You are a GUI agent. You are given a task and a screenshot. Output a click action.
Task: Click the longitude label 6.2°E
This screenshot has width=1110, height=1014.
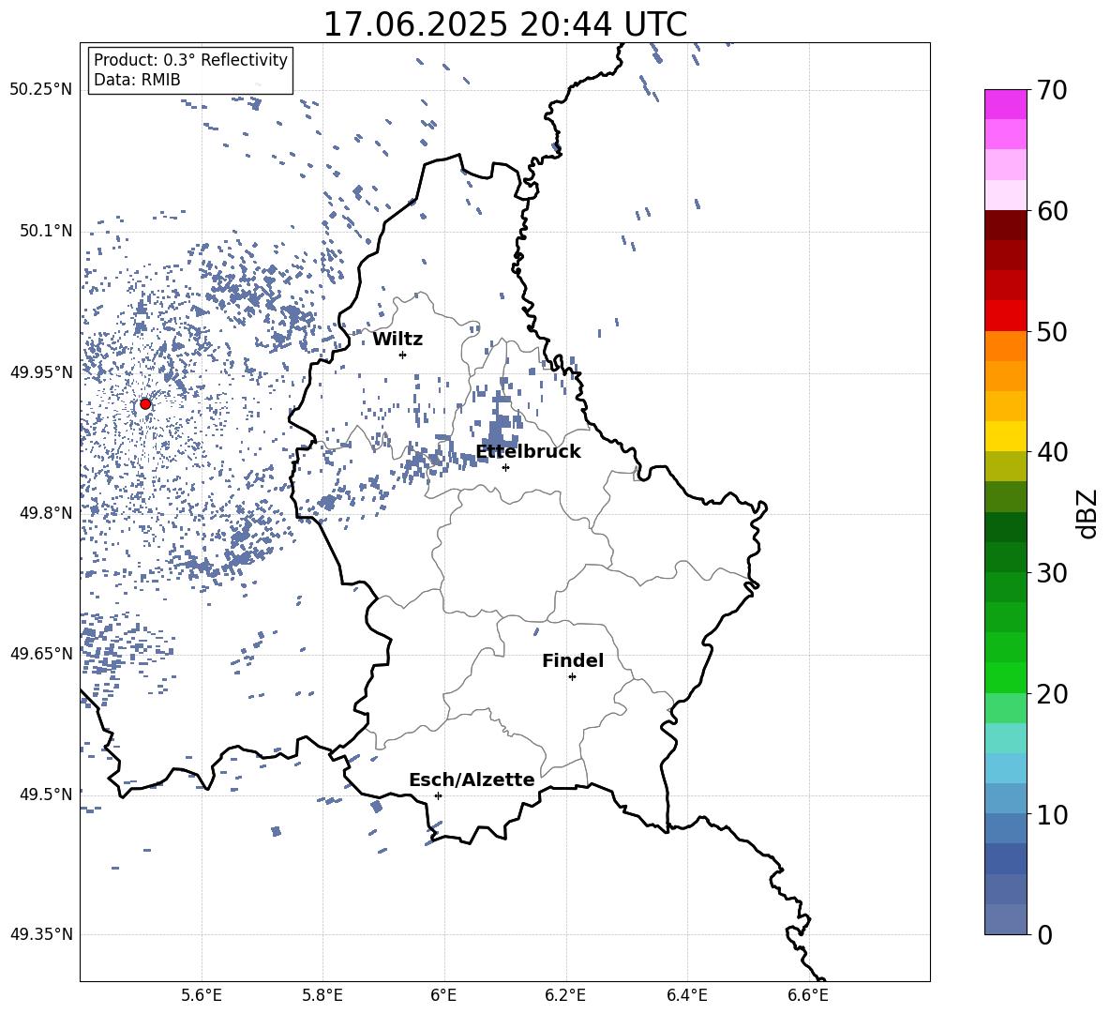(565, 995)
